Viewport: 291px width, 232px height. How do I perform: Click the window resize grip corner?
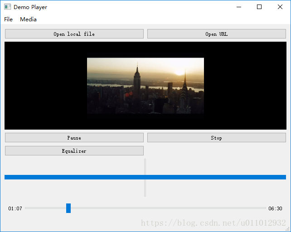288,229
